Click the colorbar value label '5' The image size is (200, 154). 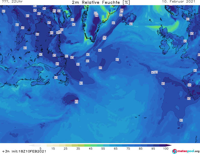click(x=40, y=149)
